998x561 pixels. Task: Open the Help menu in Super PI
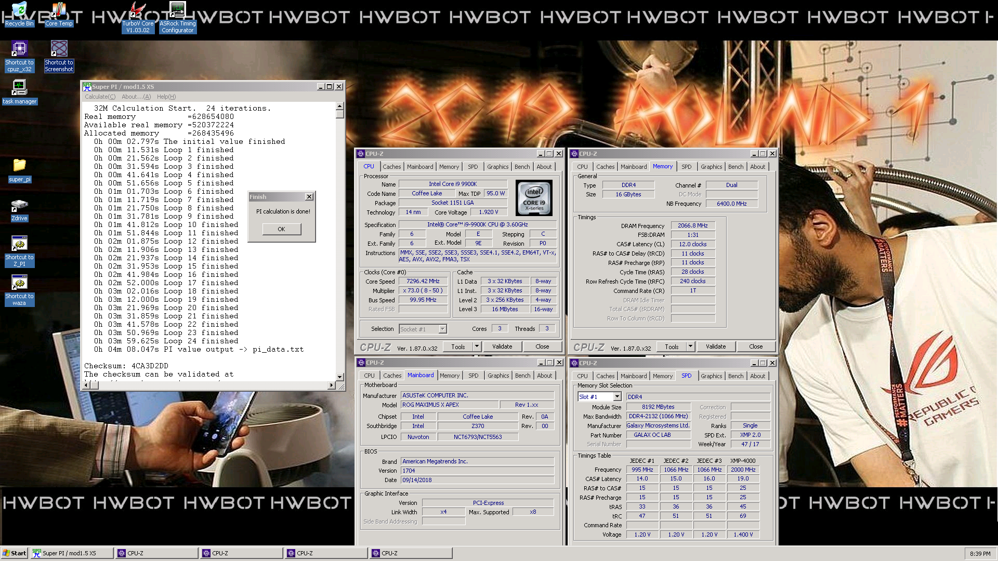pyautogui.click(x=166, y=97)
